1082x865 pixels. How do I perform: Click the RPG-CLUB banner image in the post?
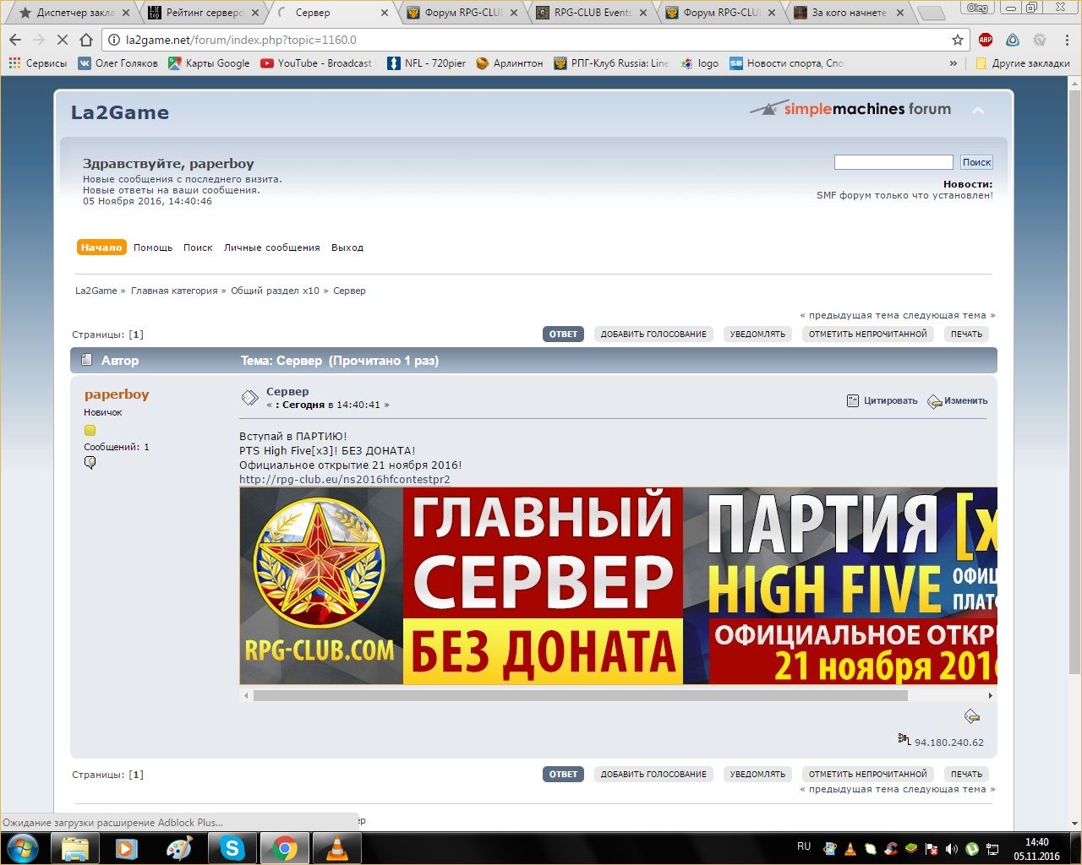click(618, 585)
